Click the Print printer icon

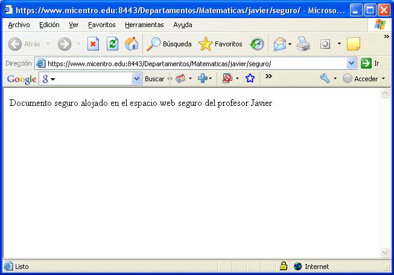coord(303,44)
